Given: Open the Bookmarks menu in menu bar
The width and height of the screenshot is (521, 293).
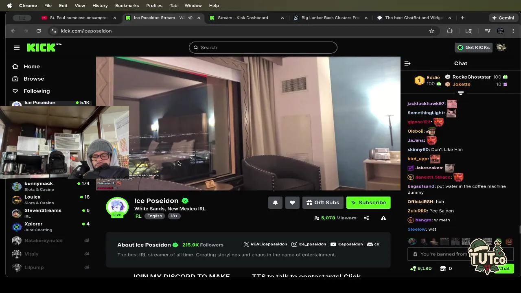Looking at the screenshot, I should (x=127, y=6).
